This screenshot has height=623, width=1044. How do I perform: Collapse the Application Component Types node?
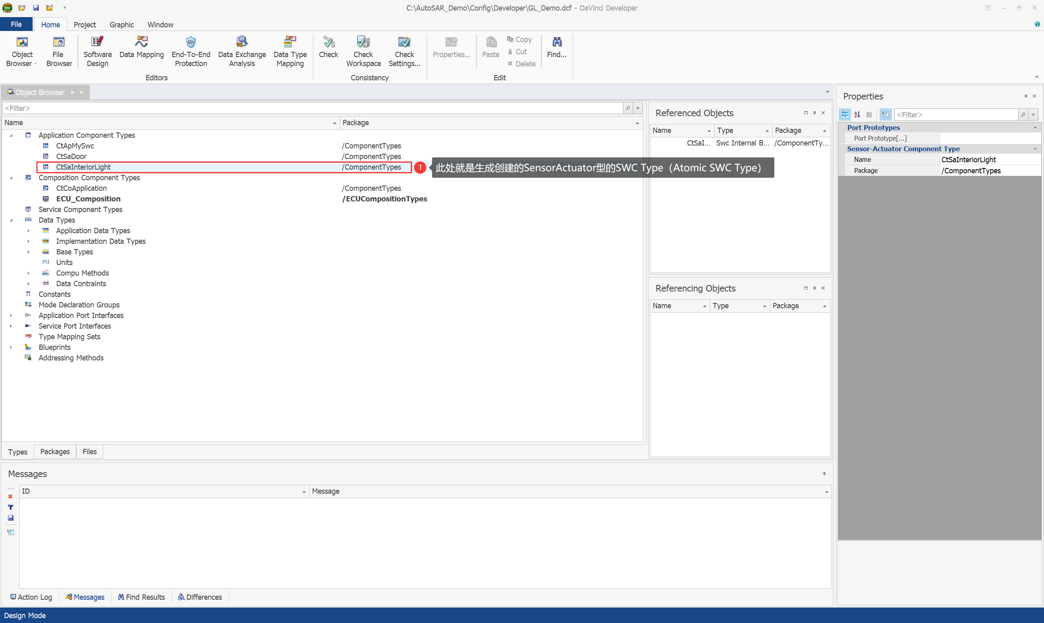11,135
